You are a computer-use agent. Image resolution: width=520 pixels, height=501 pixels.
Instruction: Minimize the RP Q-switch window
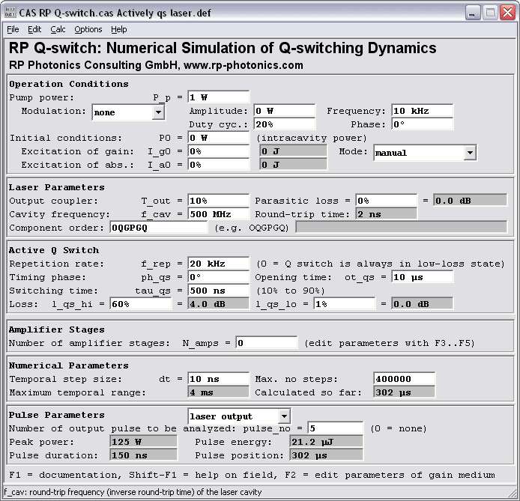473,13
